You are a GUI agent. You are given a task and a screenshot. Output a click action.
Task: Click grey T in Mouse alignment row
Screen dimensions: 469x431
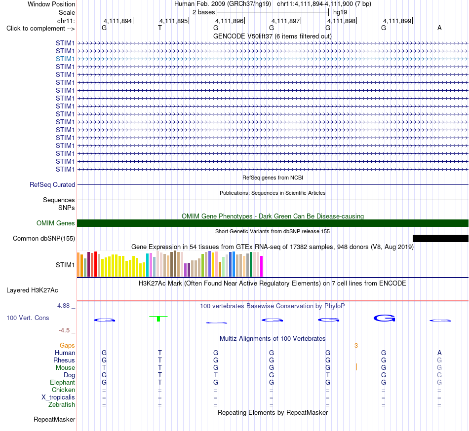point(104,368)
